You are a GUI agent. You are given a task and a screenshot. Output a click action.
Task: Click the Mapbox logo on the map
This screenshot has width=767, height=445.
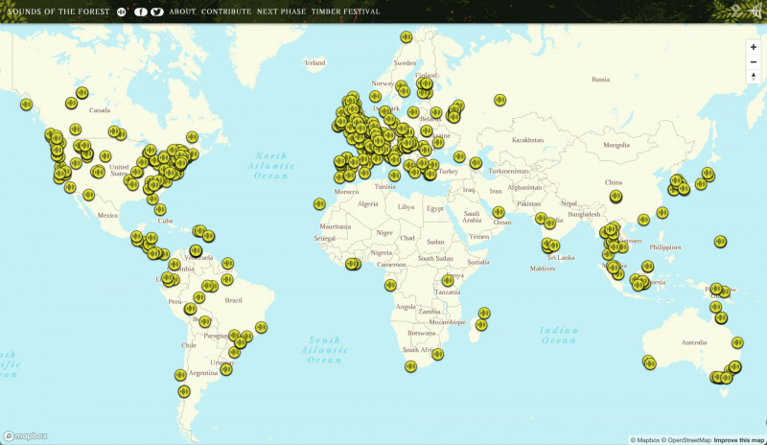click(26, 435)
